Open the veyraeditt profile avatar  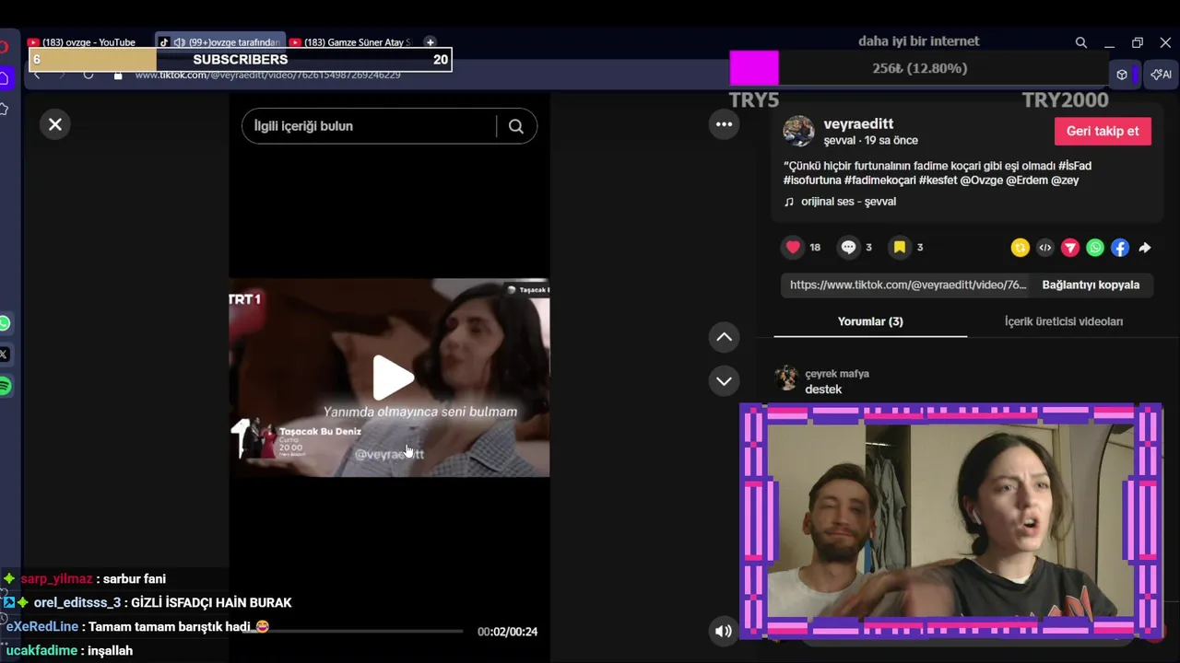tap(798, 131)
